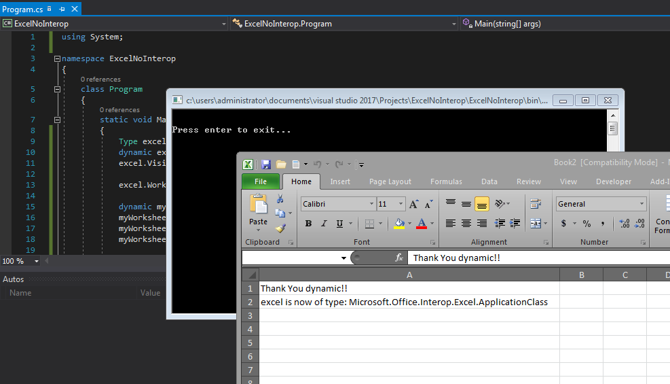Click the console window's vertical scrollbar thumb
This screenshot has height=384, width=670.
[x=613, y=128]
